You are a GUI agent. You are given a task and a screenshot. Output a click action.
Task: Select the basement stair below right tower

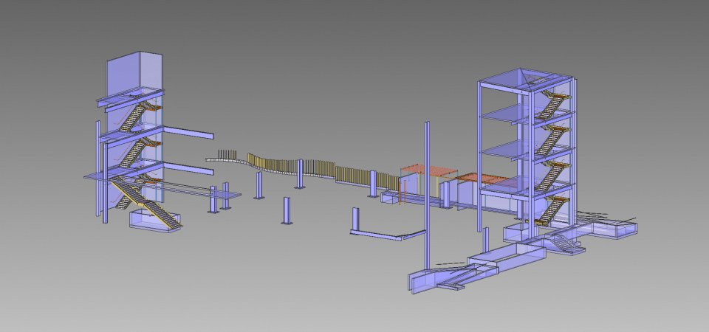564,243
